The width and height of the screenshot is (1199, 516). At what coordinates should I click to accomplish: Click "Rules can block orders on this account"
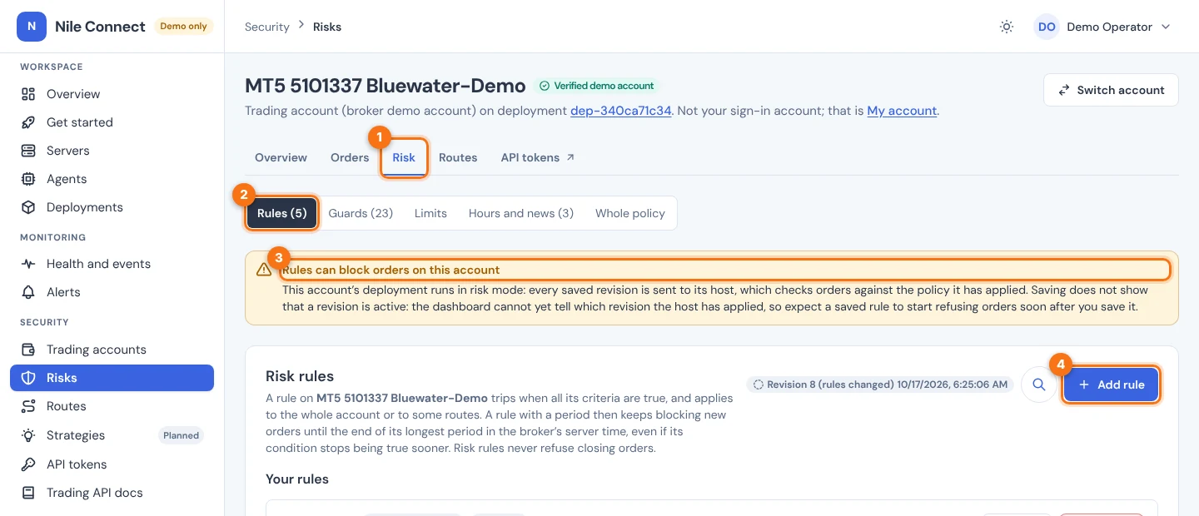point(391,270)
